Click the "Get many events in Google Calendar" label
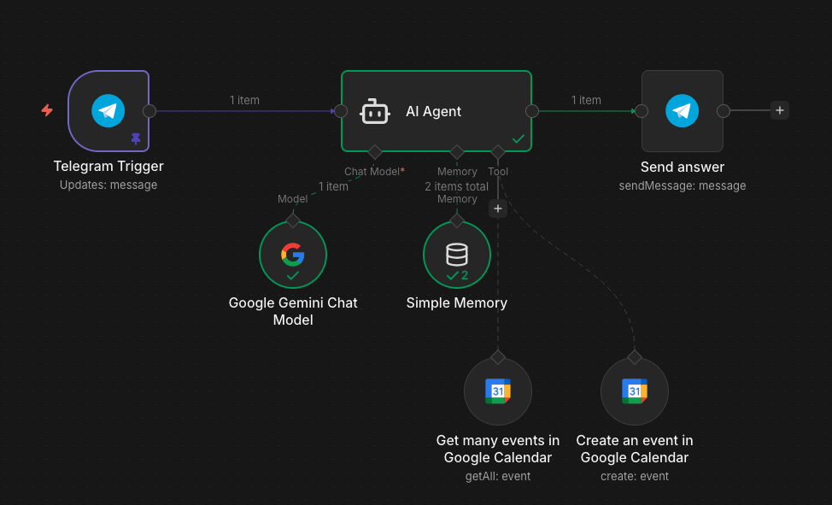This screenshot has width=832, height=505. point(498,449)
